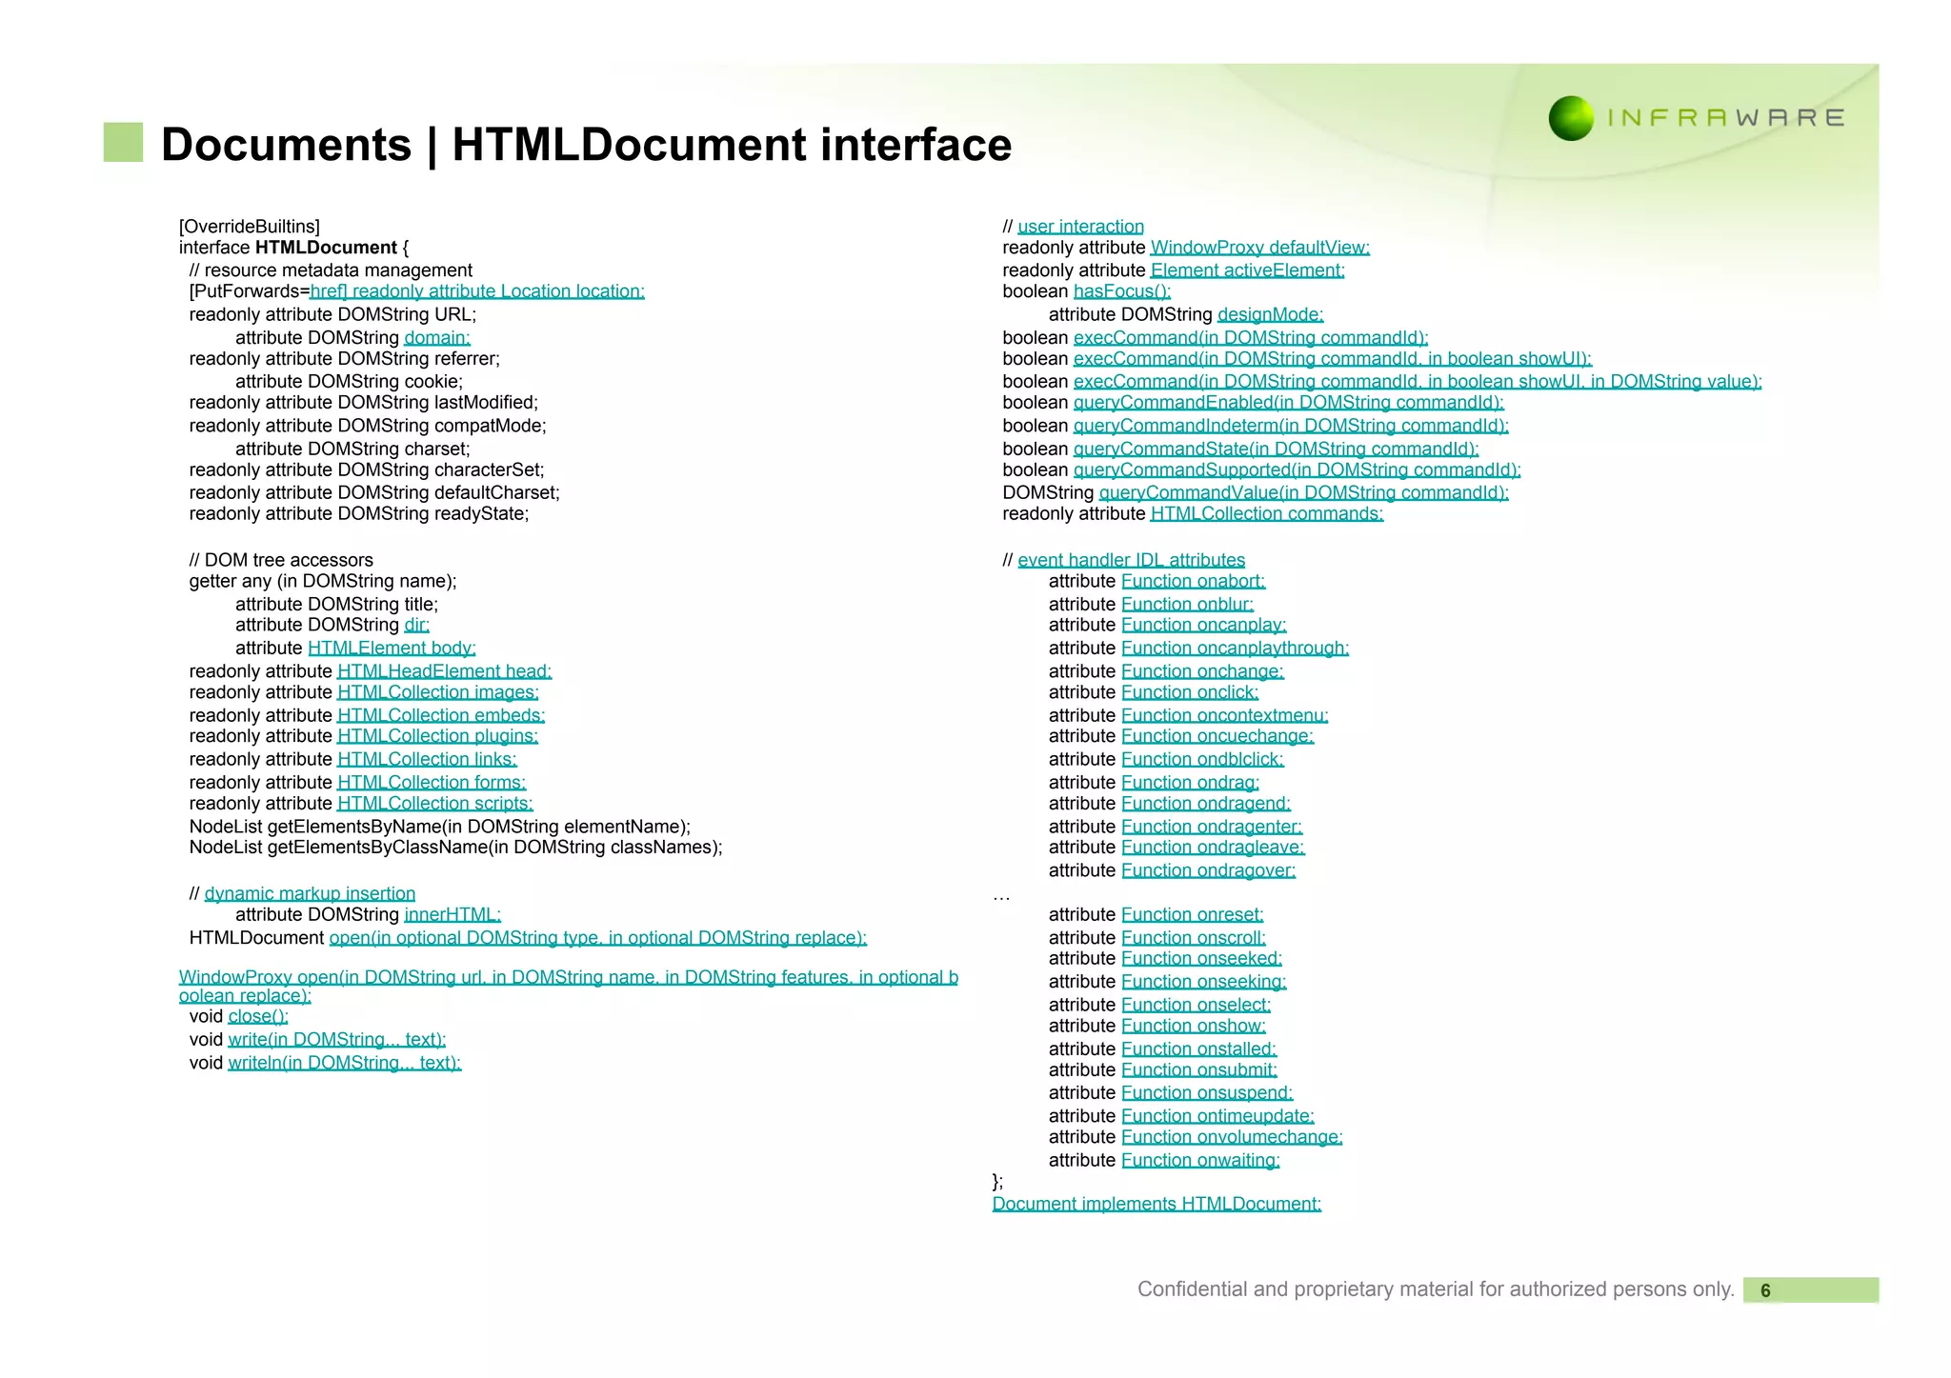The height and width of the screenshot is (1378, 1951).
Task: Open 'queryCommandState(in DOMString commandId);' link
Action: (x=1276, y=449)
